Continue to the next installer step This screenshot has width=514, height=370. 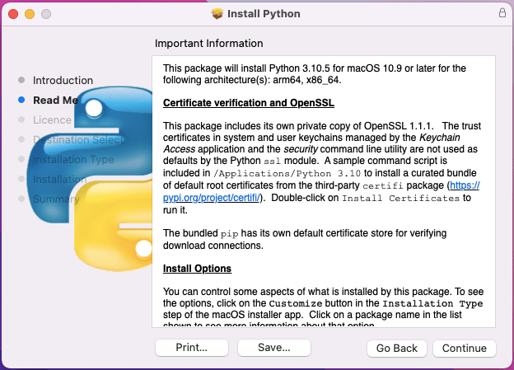[x=465, y=348]
